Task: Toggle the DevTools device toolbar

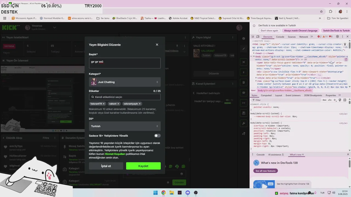Action: point(258,37)
